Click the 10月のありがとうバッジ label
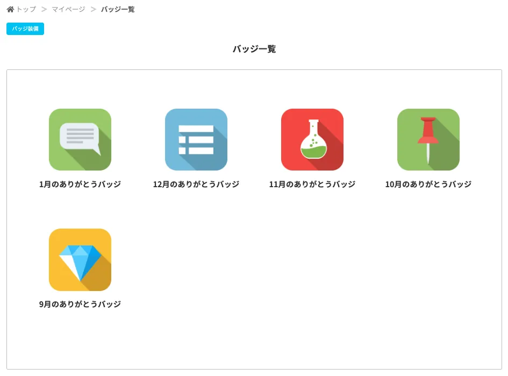The height and width of the screenshot is (376, 508). click(x=428, y=184)
